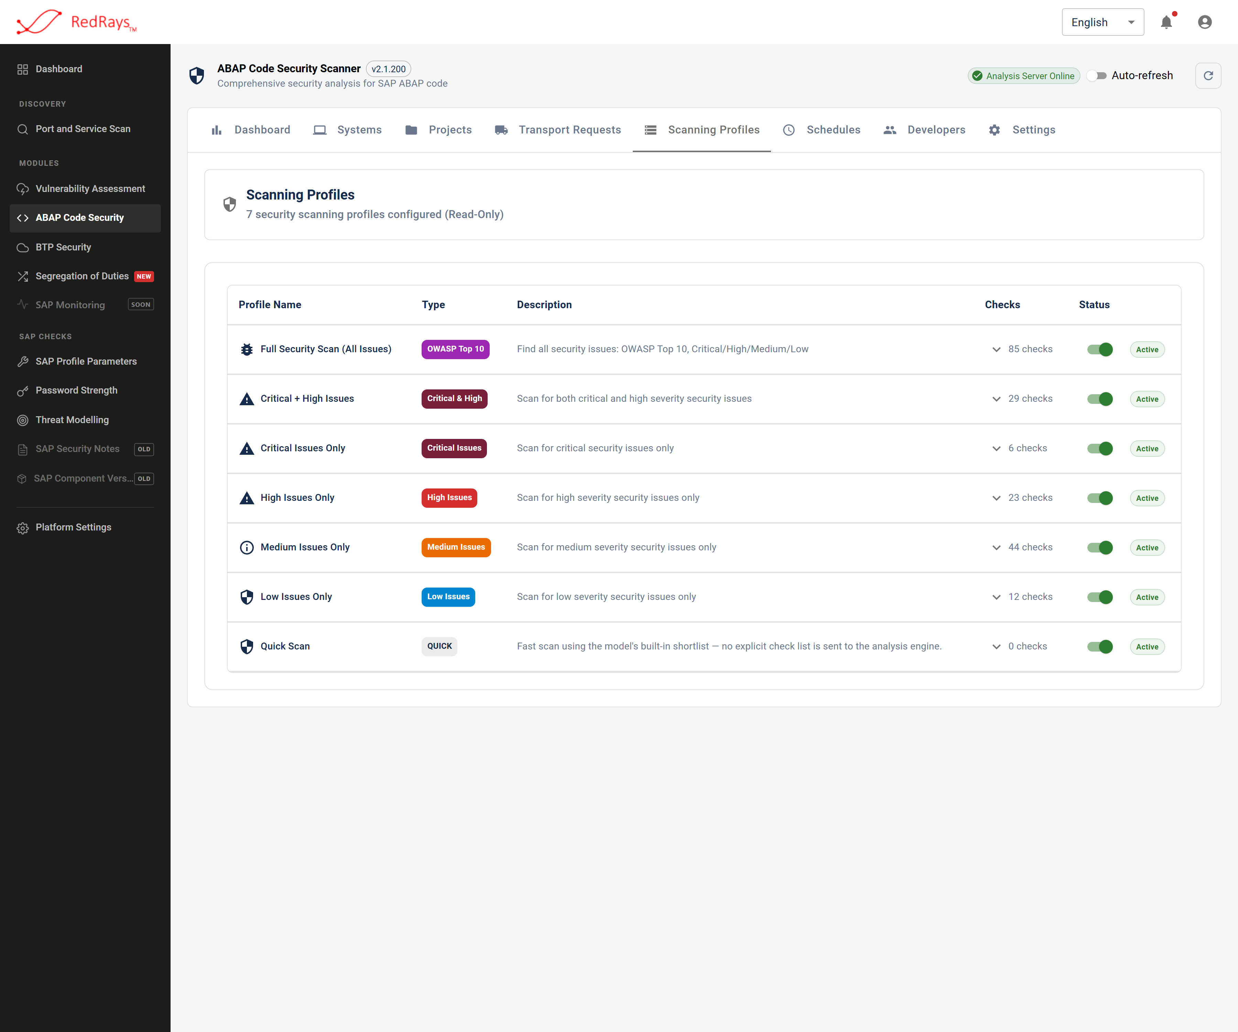The width and height of the screenshot is (1238, 1032).
Task: Click the Analysis Server Online status chip
Action: 1023,75
